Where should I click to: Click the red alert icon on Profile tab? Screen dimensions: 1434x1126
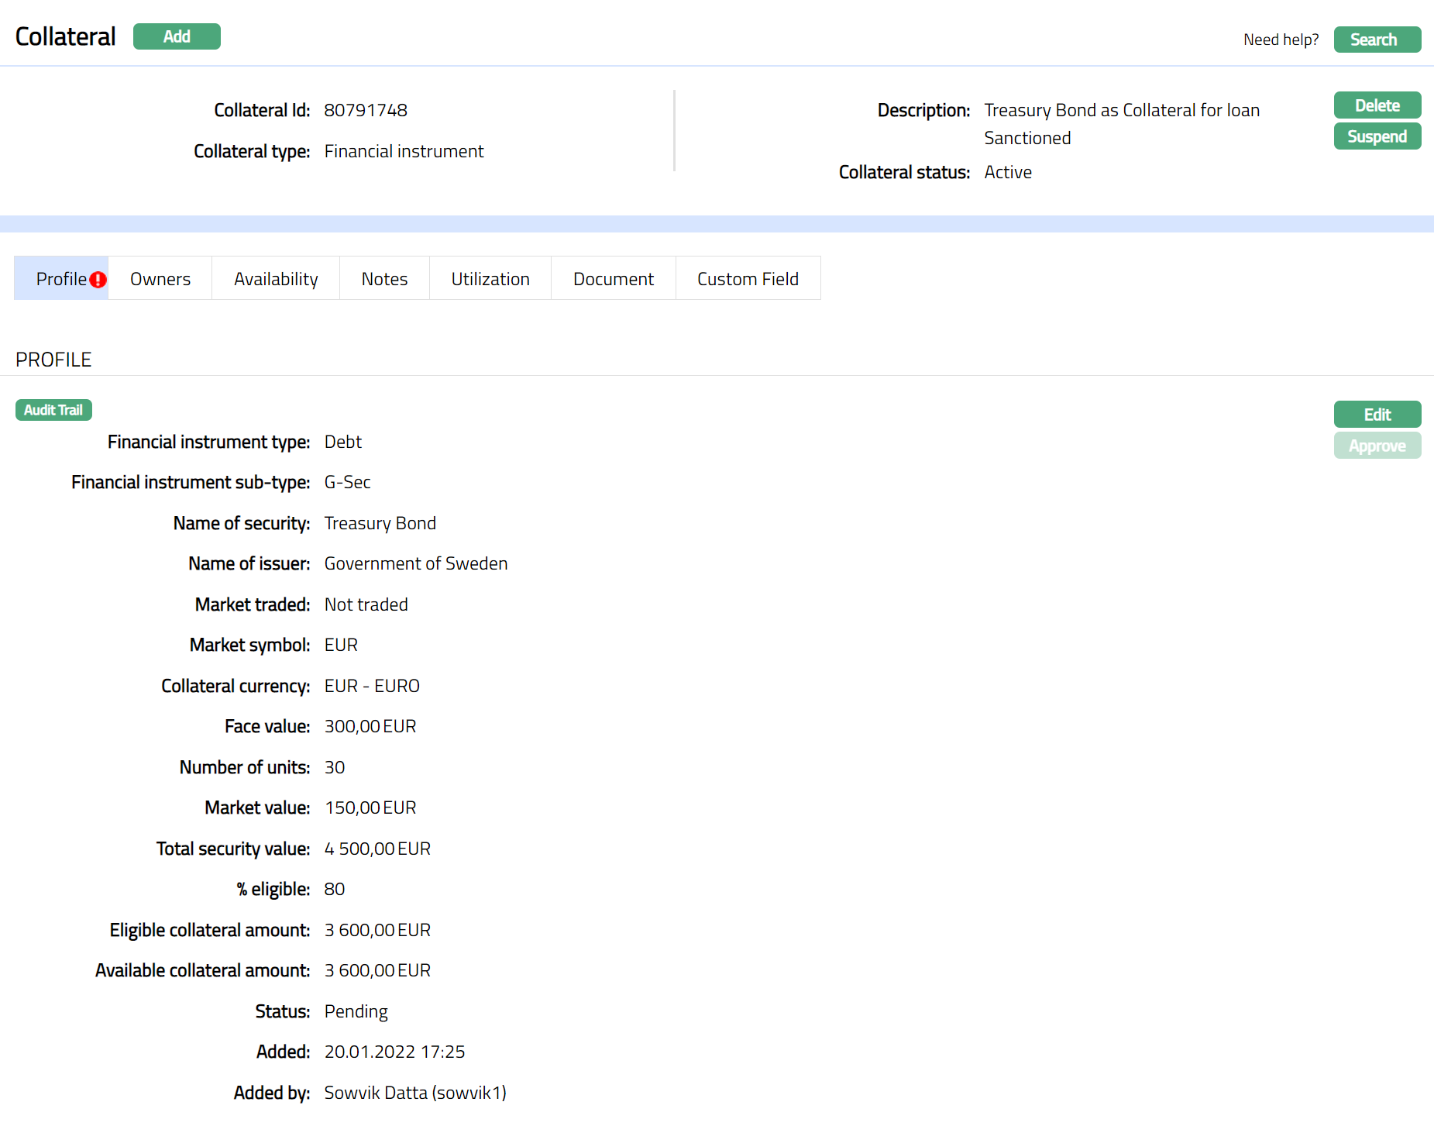coord(98,280)
